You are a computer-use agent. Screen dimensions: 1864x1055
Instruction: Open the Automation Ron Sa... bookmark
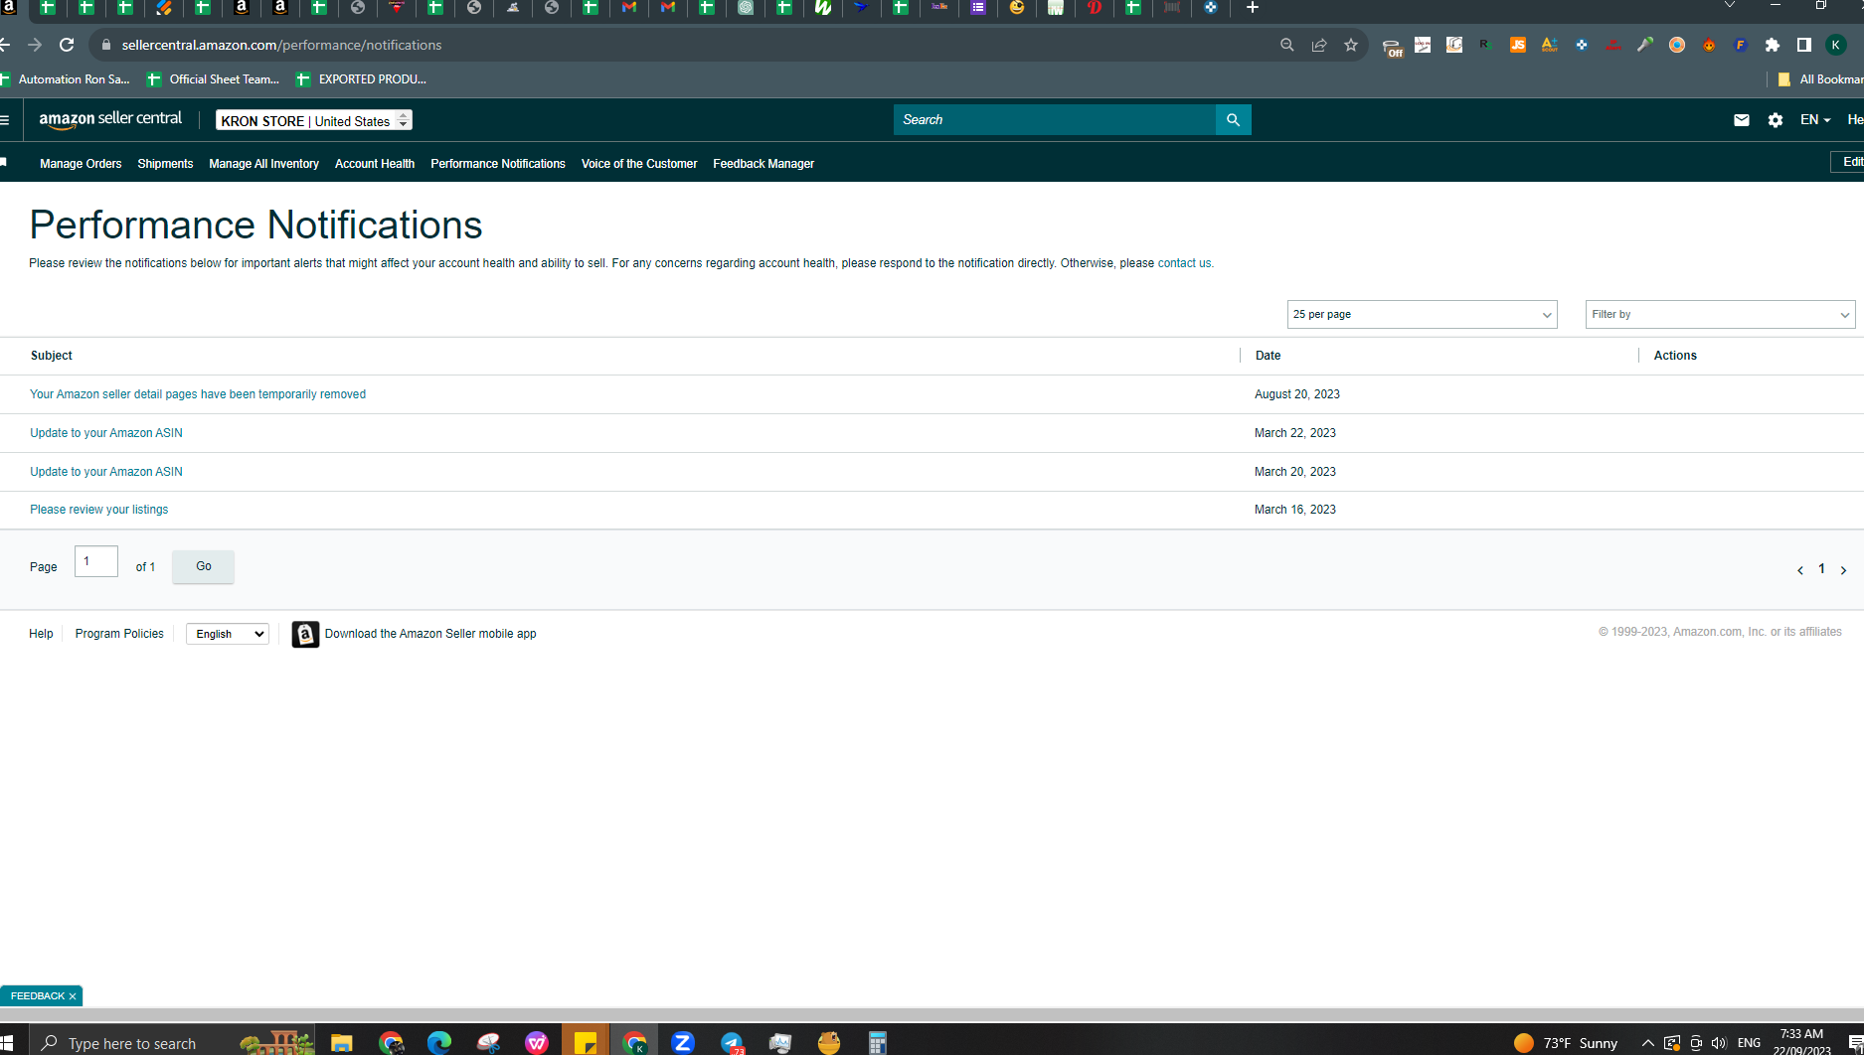(66, 79)
